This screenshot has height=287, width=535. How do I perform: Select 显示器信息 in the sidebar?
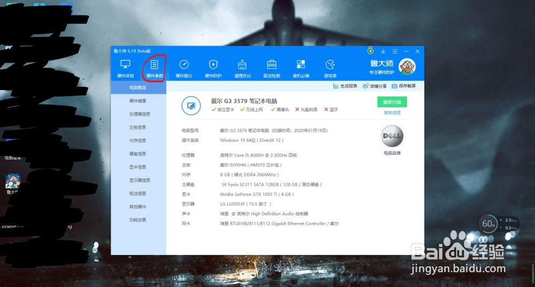click(140, 180)
